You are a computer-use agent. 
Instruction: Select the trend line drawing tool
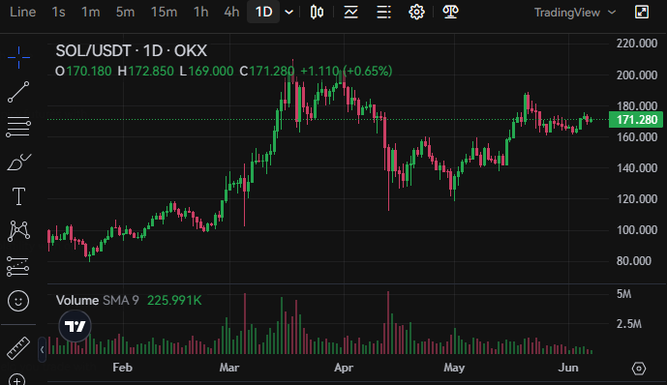[18, 92]
